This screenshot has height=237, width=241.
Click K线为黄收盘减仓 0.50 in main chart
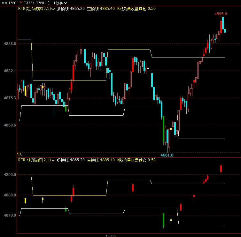tap(136, 9)
